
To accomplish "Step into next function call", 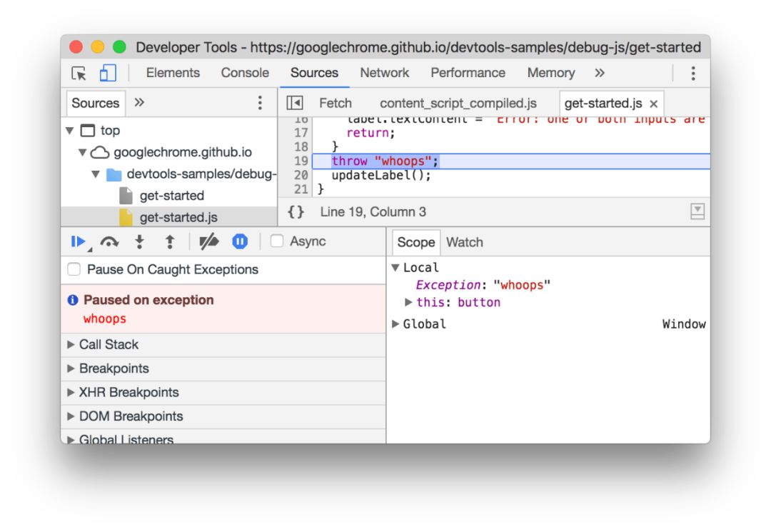I will [140, 242].
